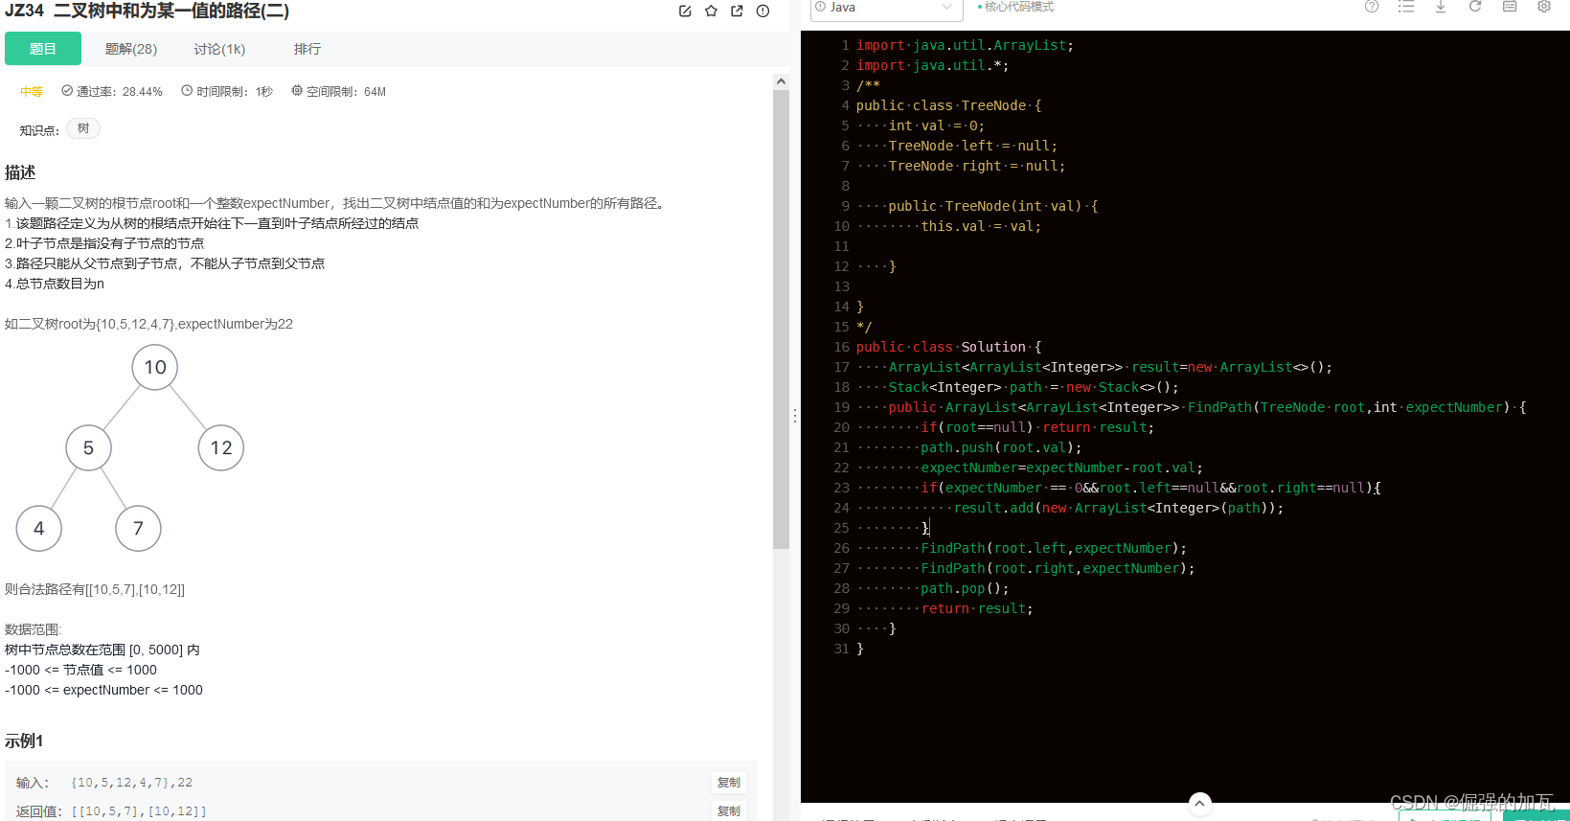Open the 讨论(1k) tab
The width and height of the screenshot is (1570, 821).
pos(219,49)
